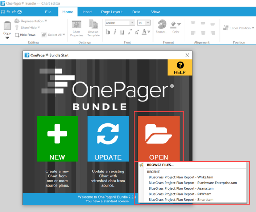The image size is (256, 212).
Task: Click the Show/Hide lightbulb icon
Action: tap(17, 27)
